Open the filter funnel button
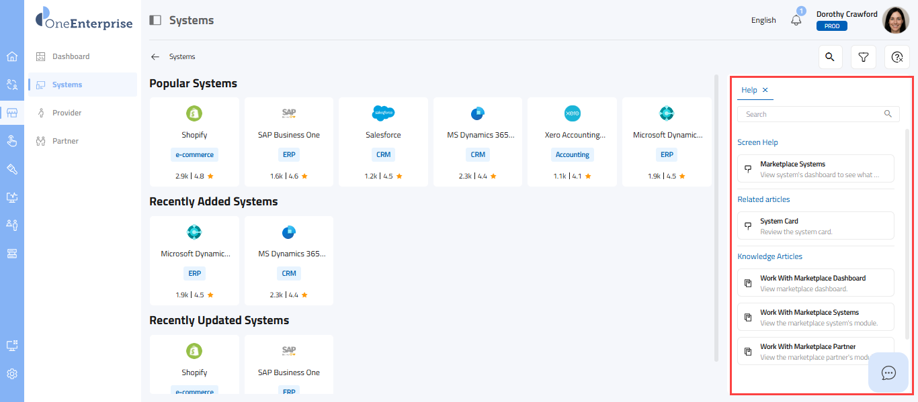This screenshot has height=402, width=918. 864,57
